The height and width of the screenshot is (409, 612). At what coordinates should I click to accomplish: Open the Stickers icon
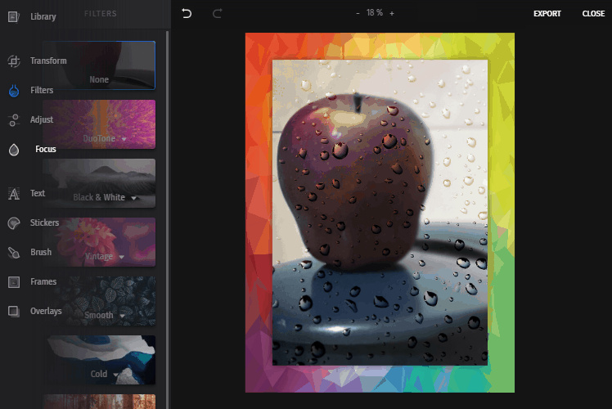[14, 223]
